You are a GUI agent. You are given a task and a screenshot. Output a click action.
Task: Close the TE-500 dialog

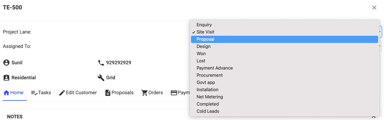pos(374,8)
